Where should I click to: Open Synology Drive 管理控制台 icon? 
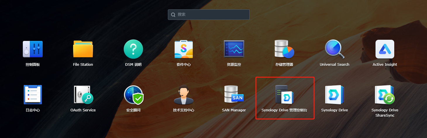pos(284,95)
